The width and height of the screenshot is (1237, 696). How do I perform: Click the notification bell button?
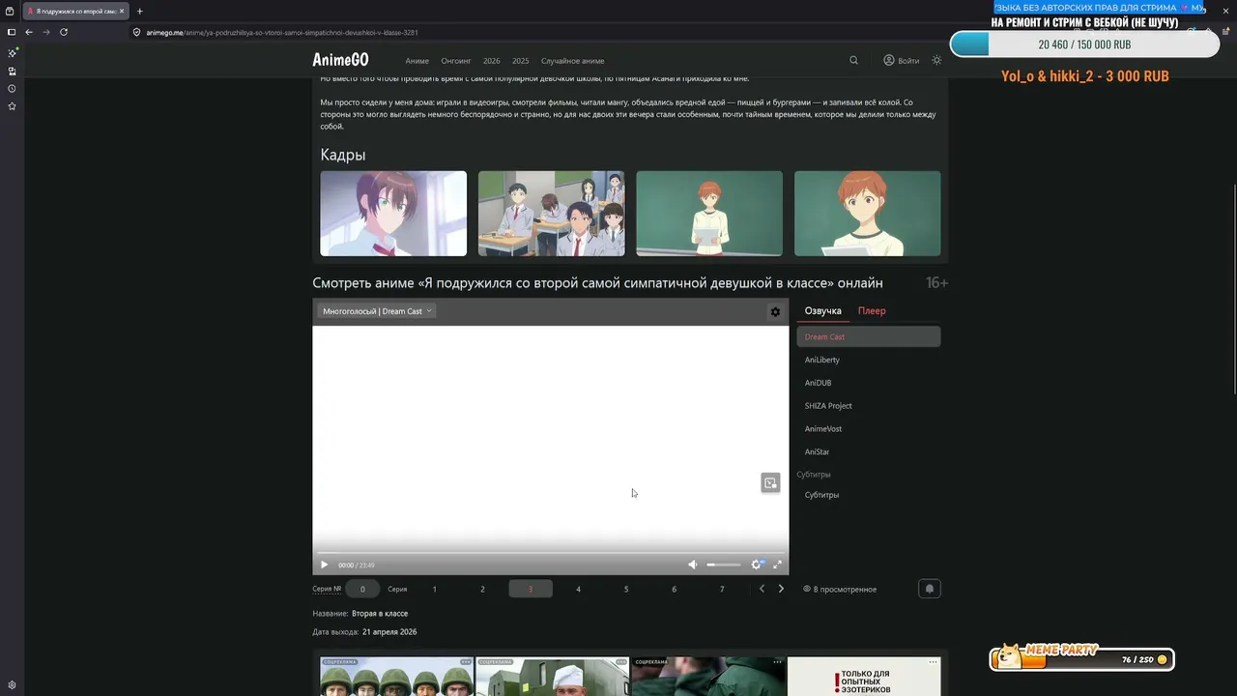[x=929, y=589]
